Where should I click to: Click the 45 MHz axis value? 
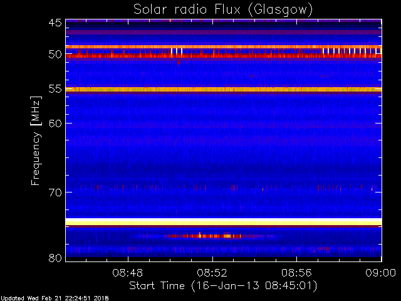[55, 23]
